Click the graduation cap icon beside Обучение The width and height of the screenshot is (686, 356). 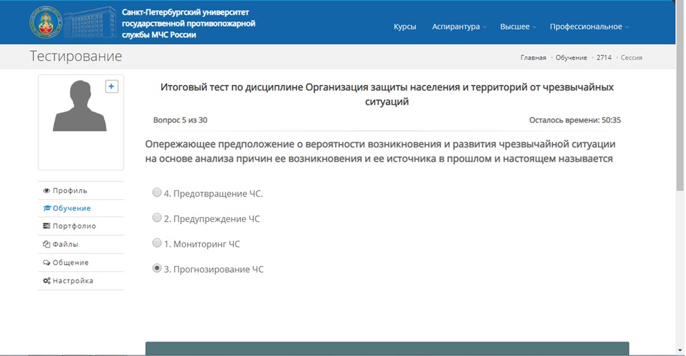(47, 209)
